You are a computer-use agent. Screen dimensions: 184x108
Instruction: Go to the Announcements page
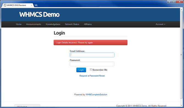[x=34, y=24]
